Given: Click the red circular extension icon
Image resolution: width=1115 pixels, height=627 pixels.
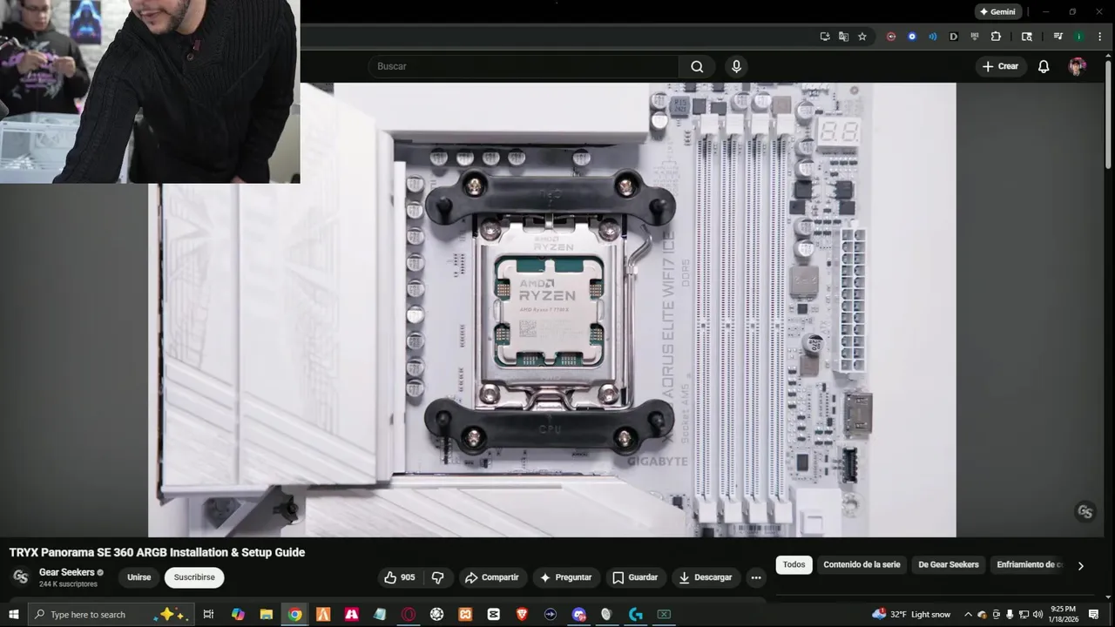Looking at the screenshot, I should point(891,37).
